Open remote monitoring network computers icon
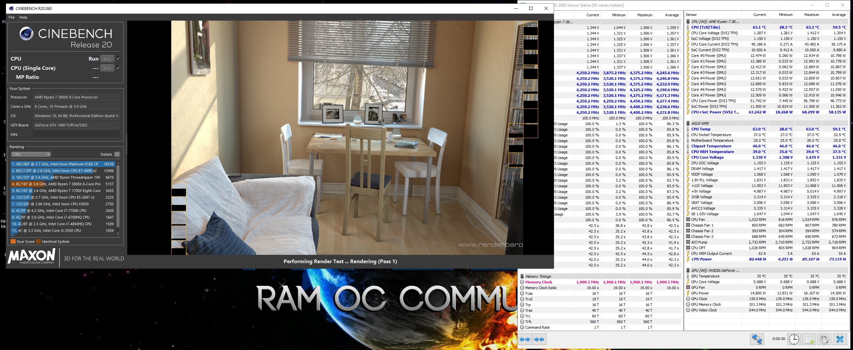 [757, 339]
